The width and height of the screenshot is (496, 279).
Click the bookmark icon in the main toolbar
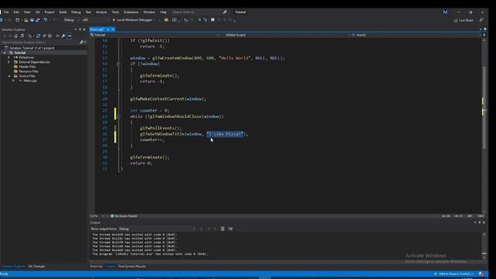pos(212,20)
